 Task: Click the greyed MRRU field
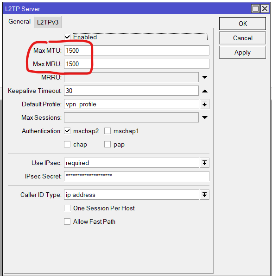pyautogui.click(x=131, y=77)
